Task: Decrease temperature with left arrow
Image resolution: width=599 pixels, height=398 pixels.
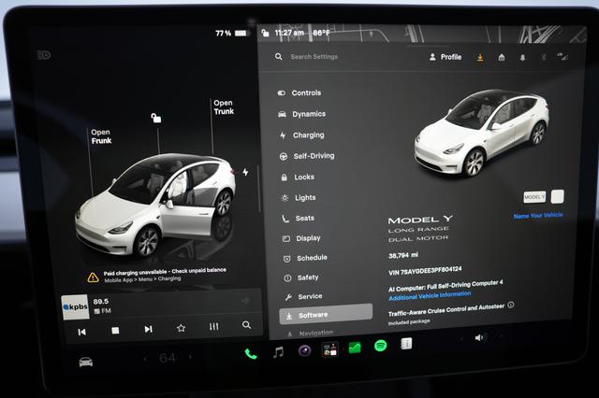Action: (145, 359)
